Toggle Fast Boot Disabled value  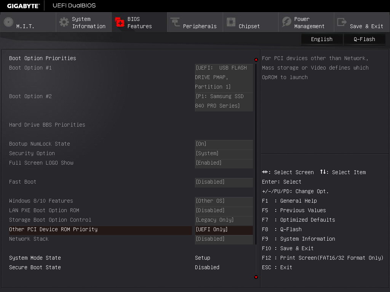[x=224, y=182]
